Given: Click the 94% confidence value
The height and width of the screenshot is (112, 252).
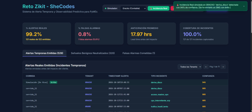Looking at the screenshot, I should (x=204, y=82).
